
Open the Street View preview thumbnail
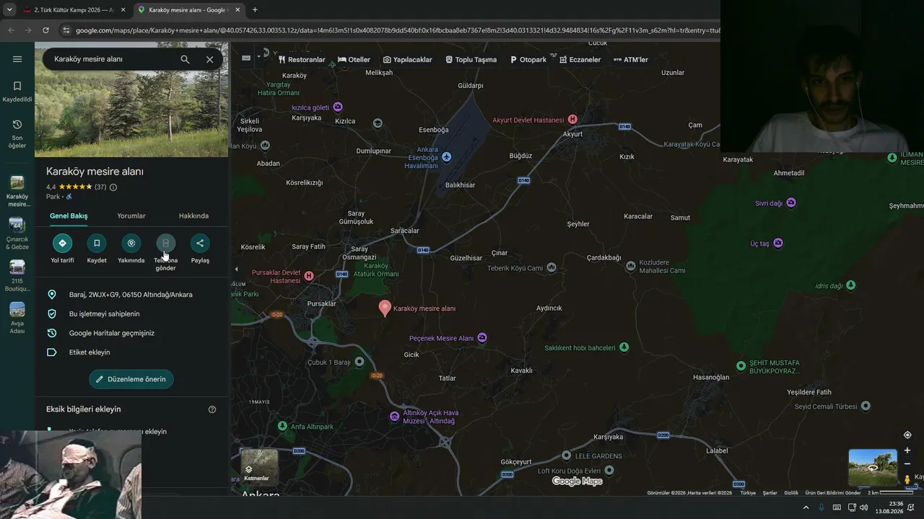click(873, 467)
